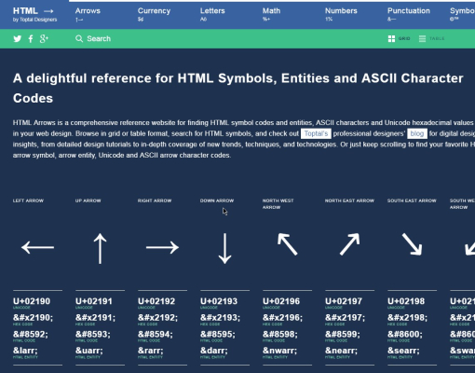475x373 pixels.
Task: Click the table view list icon
Action: (x=422, y=39)
